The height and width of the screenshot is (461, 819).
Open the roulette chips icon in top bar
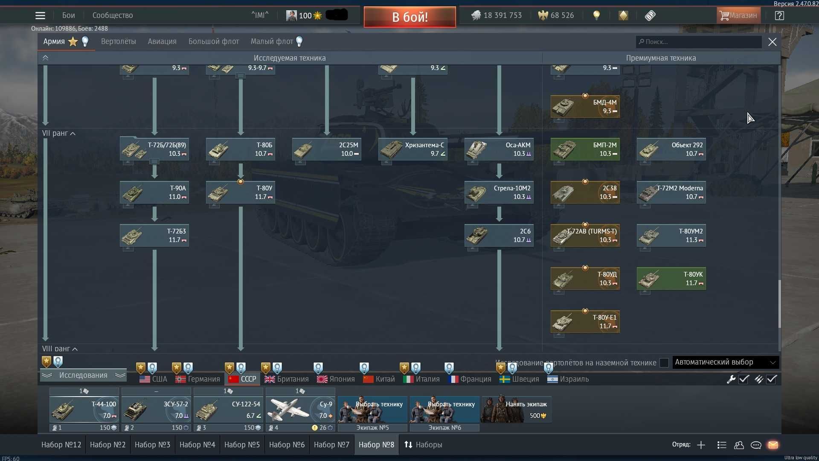pyautogui.click(x=650, y=15)
